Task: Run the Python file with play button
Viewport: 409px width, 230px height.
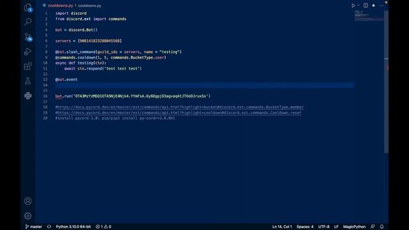Action: [x=353, y=6]
